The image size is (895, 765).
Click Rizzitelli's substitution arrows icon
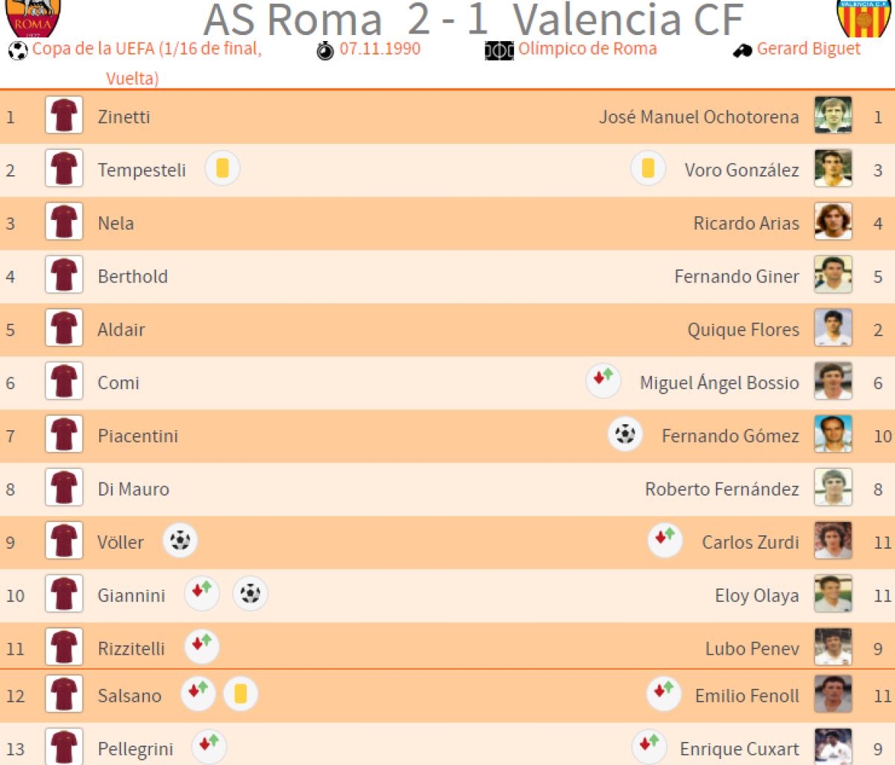(x=201, y=646)
